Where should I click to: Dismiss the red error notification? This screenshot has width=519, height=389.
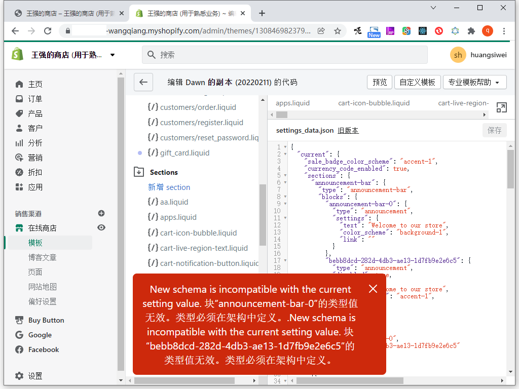tap(373, 289)
